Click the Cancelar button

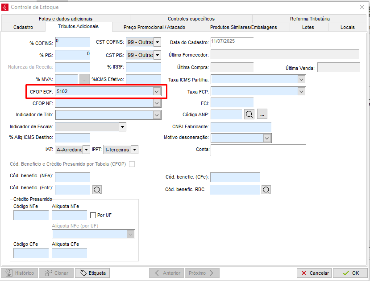315,273
